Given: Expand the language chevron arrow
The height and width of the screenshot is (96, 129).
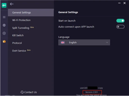Looking at the screenshot, I should point(107,42).
